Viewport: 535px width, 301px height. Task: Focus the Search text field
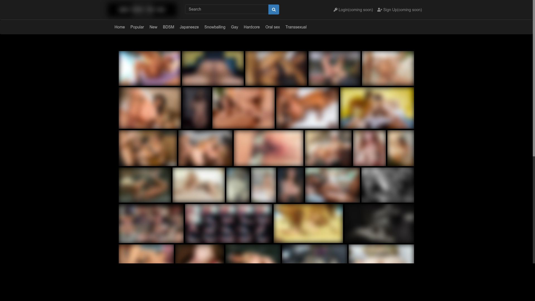coord(226,9)
